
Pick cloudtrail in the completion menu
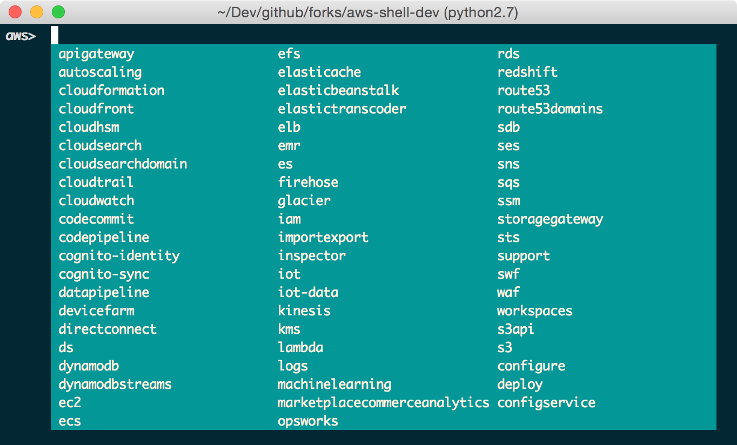point(96,183)
